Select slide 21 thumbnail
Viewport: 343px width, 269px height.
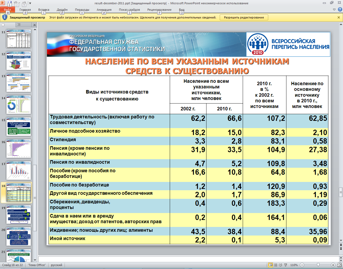[18, 256]
